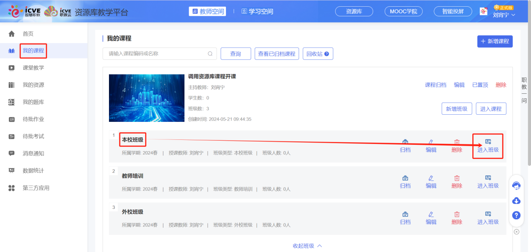Image resolution: width=531 pixels, height=252 pixels.
Task: Open the floating customer service chat icon
Action: [516, 185]
